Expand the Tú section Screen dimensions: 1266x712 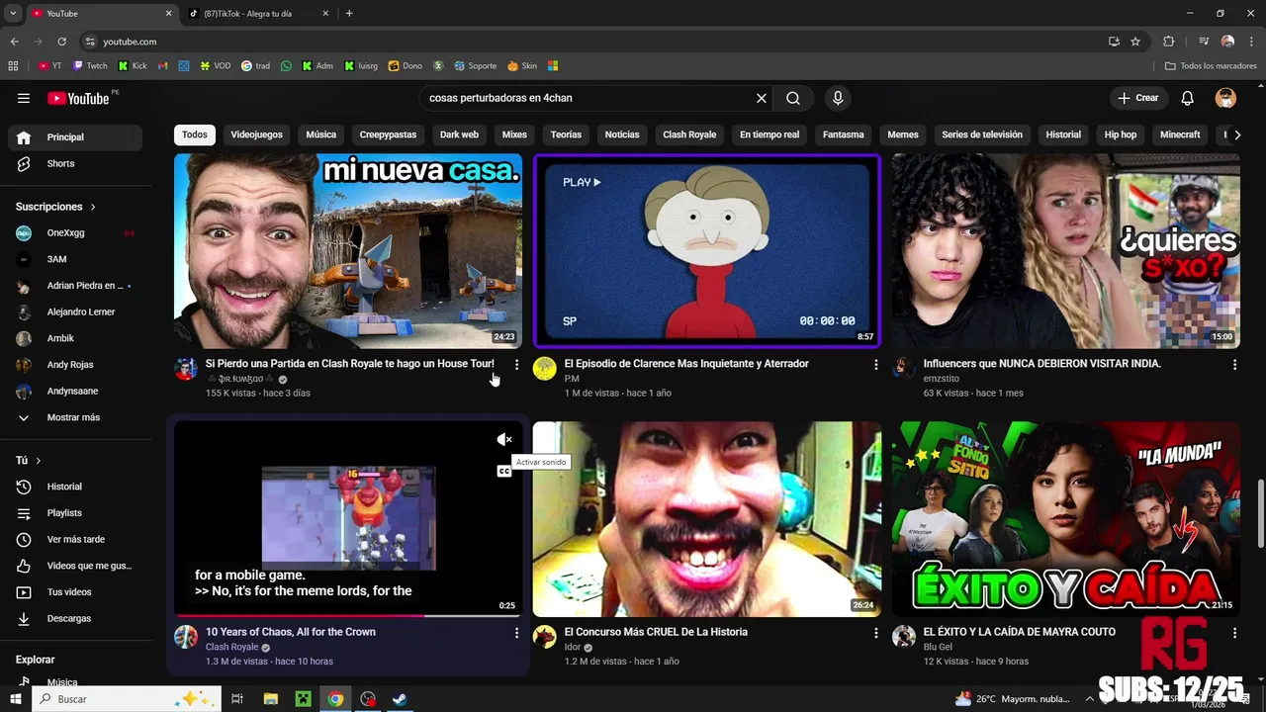pyautogui.click(x=28, y=461)
